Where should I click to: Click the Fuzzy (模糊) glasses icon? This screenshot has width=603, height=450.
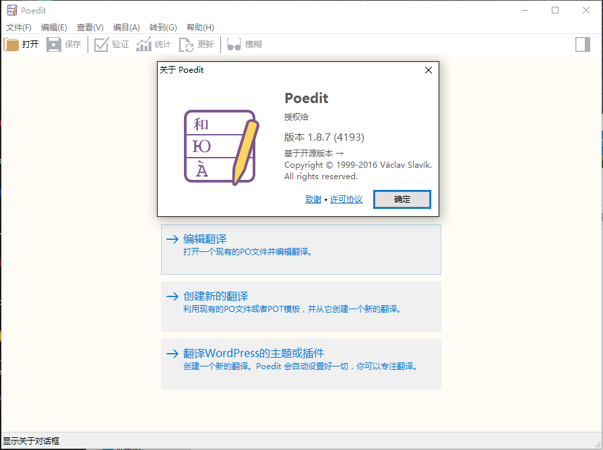[234, 44]
